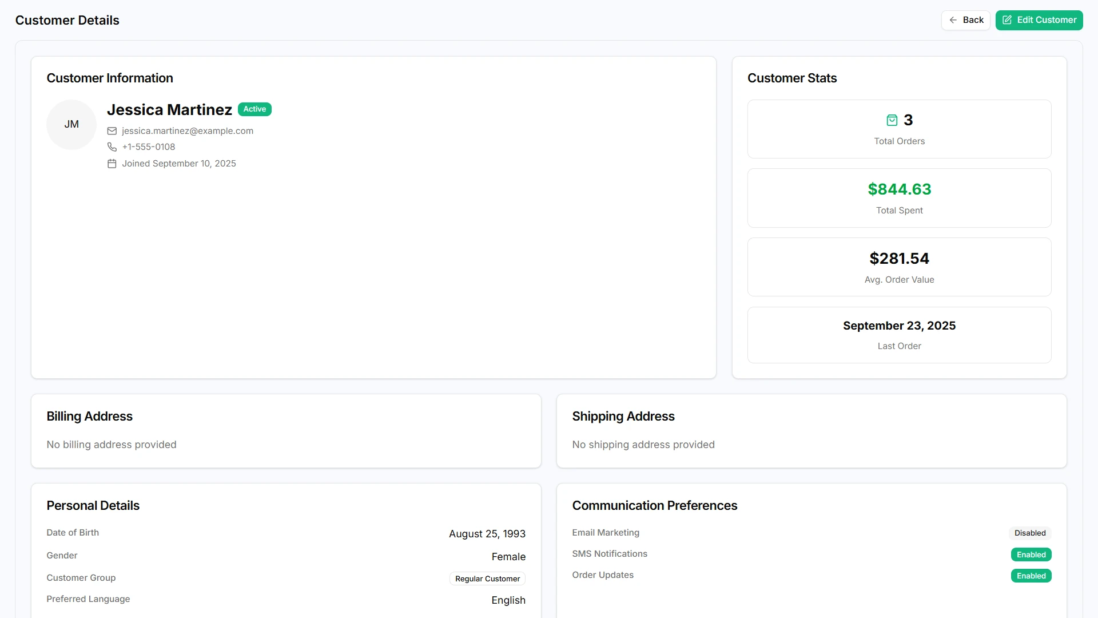
Task: Click the Personal Details heading
Action: click(93, 506)
